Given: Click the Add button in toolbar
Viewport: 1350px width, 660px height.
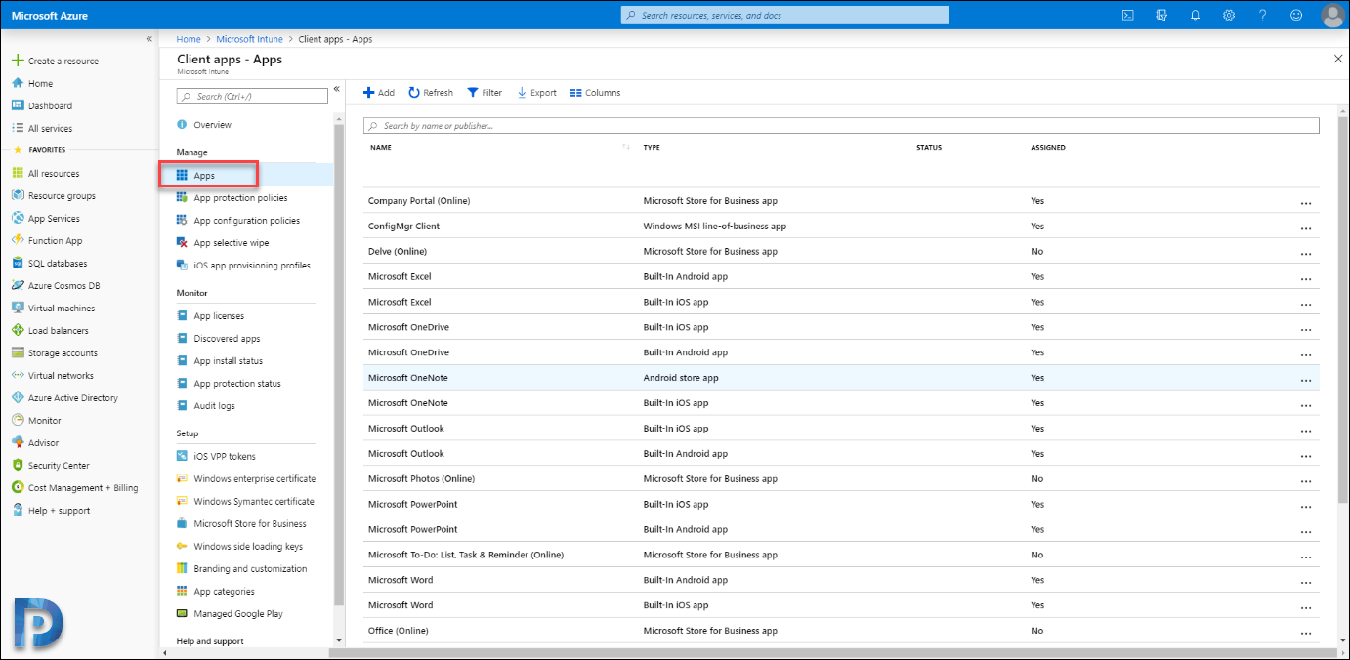Looking at the screenshot, I should coord(379,93).
